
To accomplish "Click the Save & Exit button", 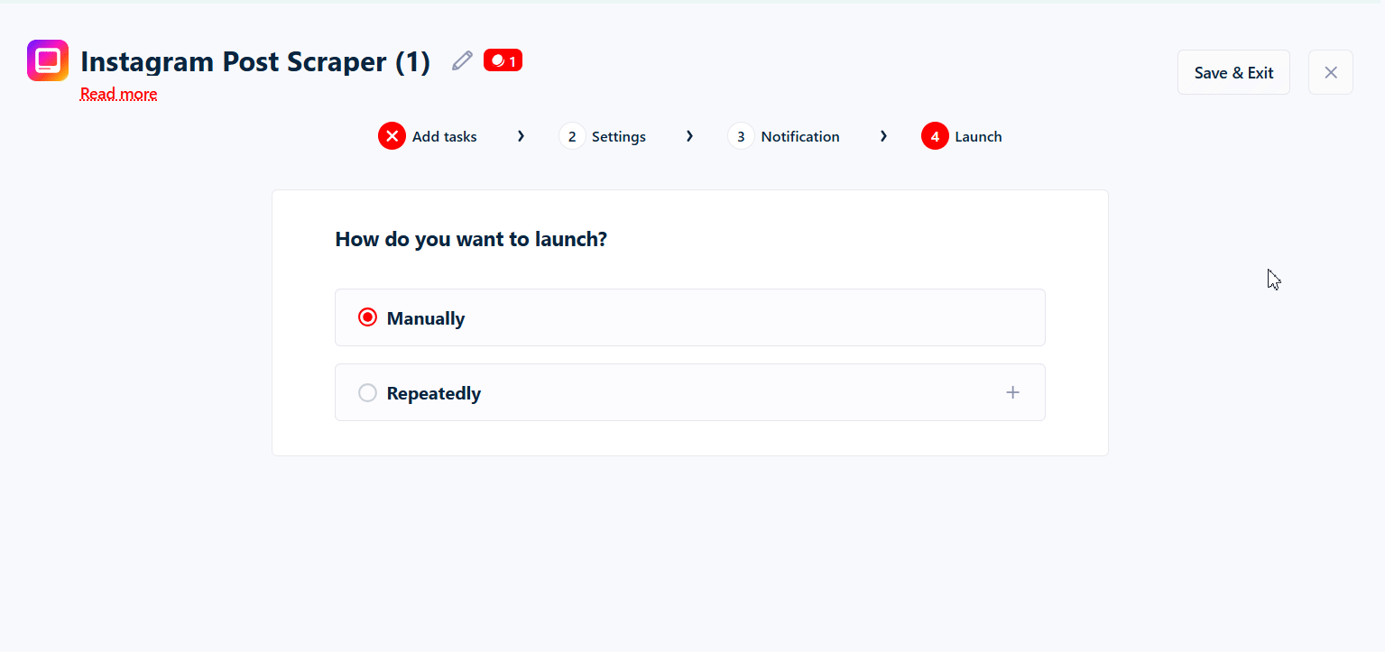I will (x=1233, y=72).
